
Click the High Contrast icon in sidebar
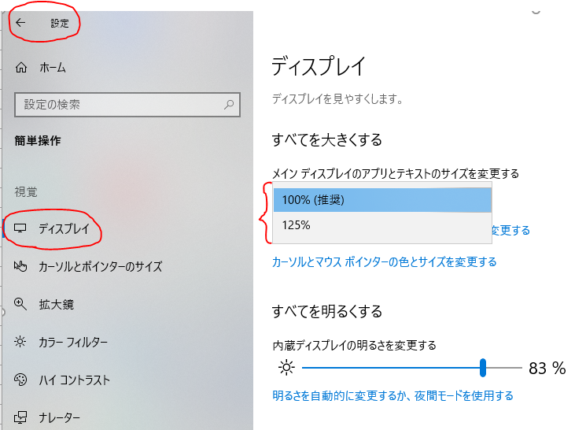21,380
